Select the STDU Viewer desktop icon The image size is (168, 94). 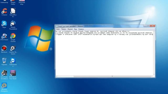click(x=4, y=37)
